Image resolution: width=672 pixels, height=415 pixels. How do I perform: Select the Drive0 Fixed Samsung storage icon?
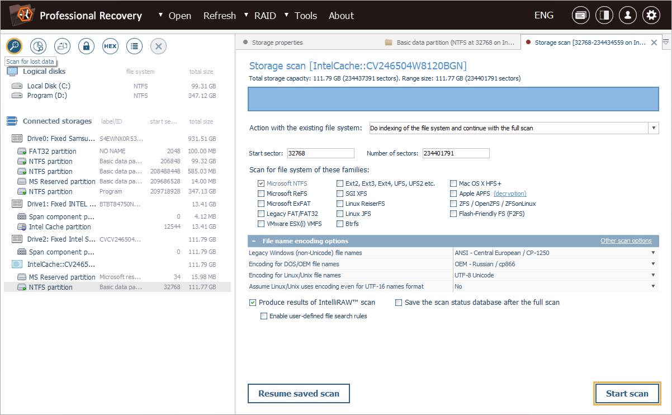click(17, 139)
